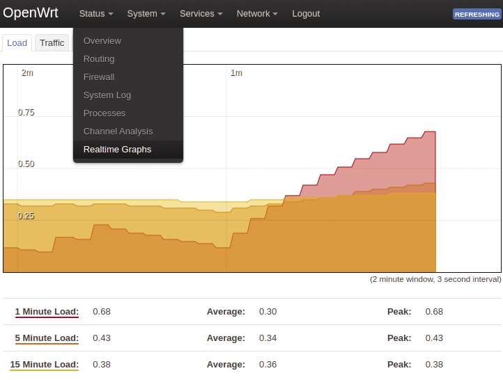503x380 pixels.
Task: Click the OpenWrt brand logo
Action: point(31,13)
